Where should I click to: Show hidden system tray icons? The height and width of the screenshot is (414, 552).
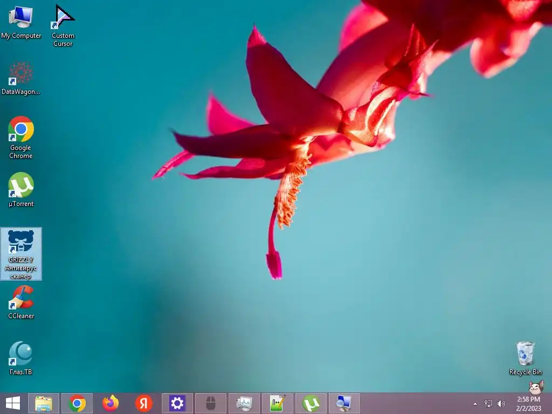pos(475,404)
